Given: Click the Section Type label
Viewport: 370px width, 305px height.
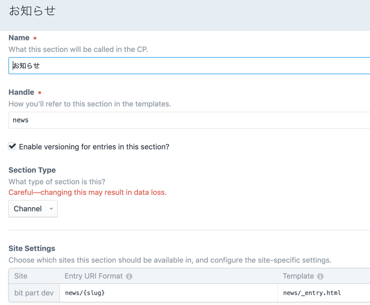Looking at the screenshot, I should coord(32,170).
